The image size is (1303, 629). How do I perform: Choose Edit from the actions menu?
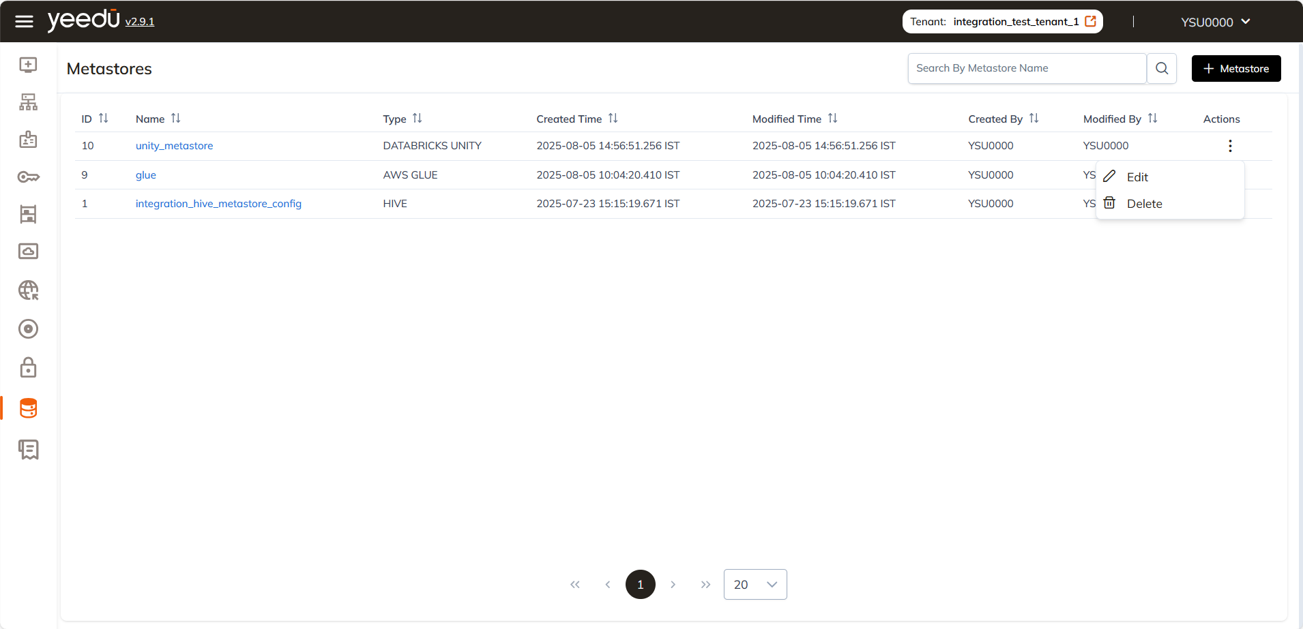pyautogui.click(x=1137, y=177)
